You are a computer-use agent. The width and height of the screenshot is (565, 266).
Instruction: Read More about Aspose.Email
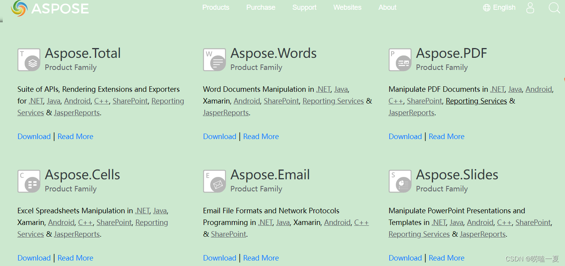261,258
